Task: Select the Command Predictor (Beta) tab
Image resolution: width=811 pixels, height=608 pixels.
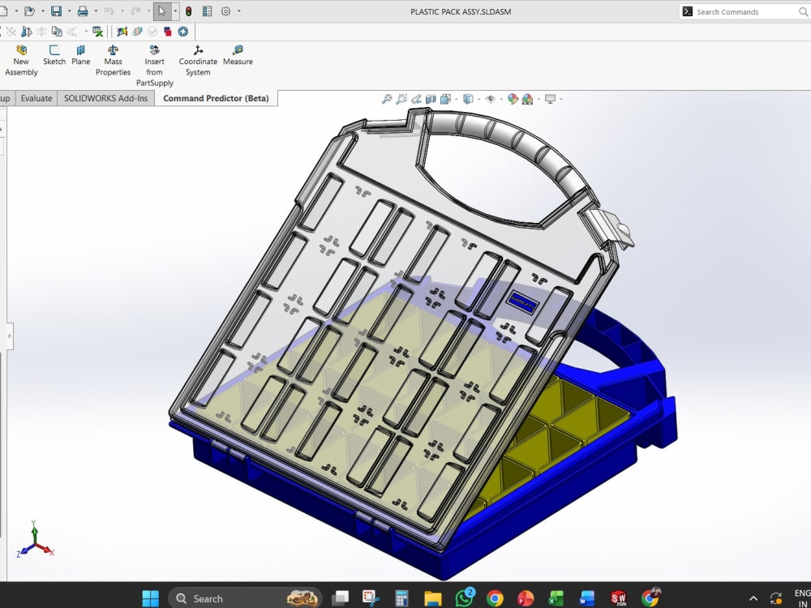Action: point(217,98)
